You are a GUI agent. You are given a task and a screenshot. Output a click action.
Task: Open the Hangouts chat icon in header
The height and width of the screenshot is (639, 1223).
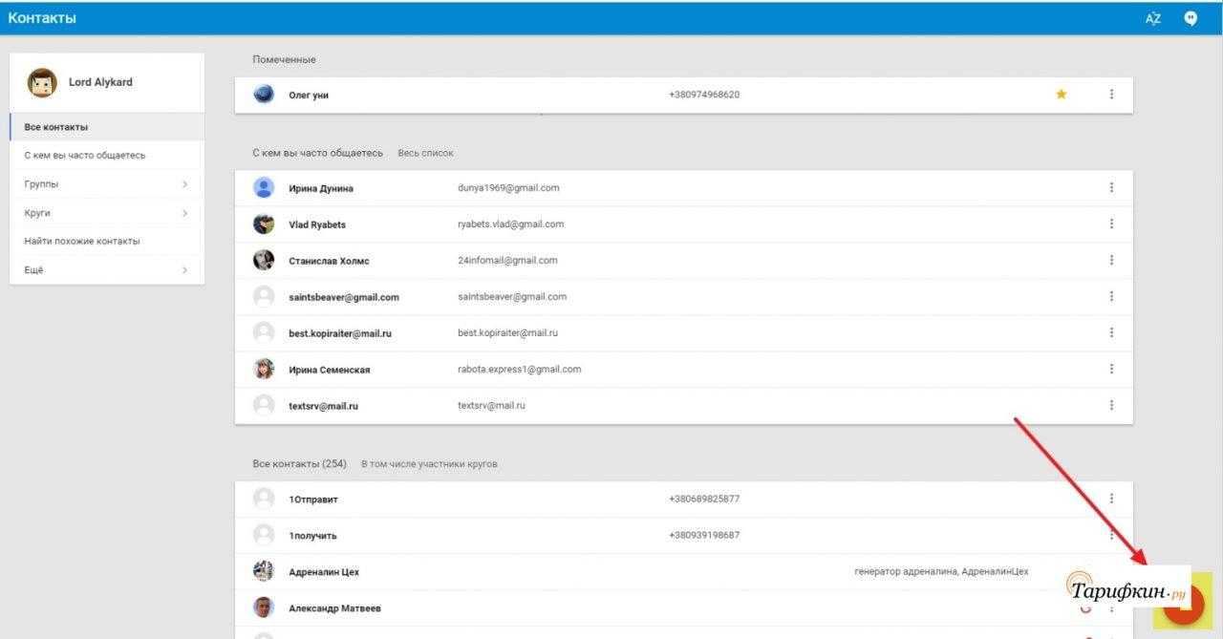(1191, 18)
